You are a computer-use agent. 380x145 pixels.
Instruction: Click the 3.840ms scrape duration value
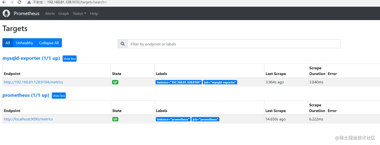point(316,82)
